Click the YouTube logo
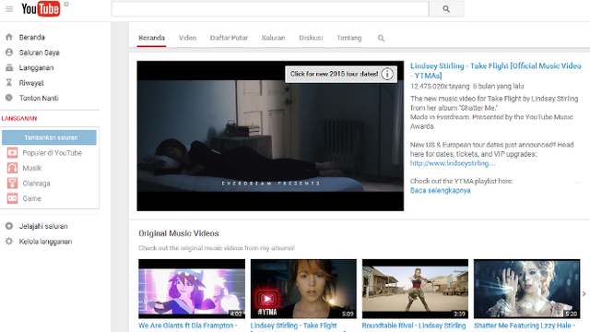Image resolution: width=590 pixels, height=332 pixels. point(41,8)
